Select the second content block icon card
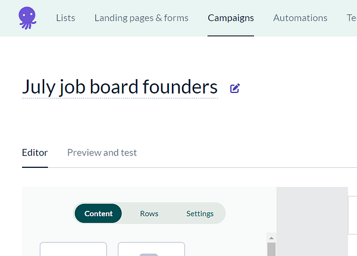 point(151,249)
